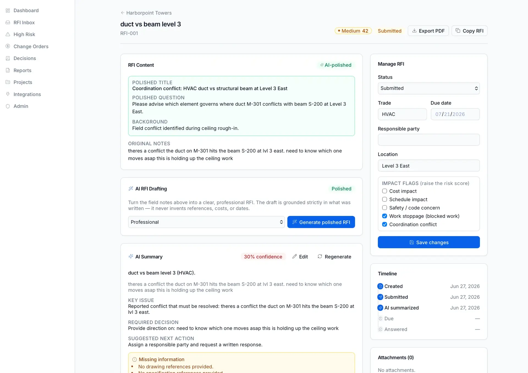Click the 30% confidence badge
This screenshot has width=528, height=373.
263,257
